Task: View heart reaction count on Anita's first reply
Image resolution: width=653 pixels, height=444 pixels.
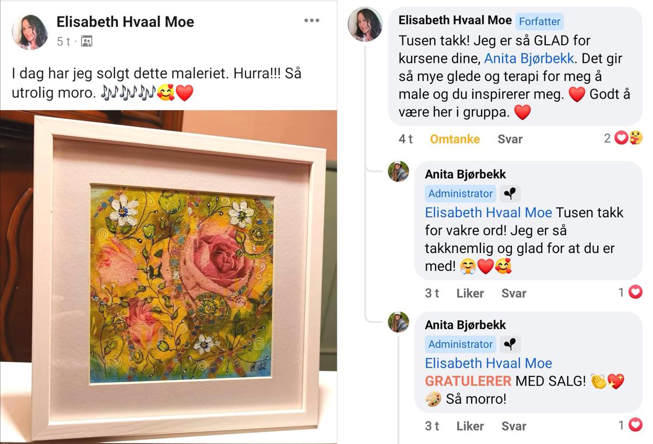Action: click(630, 293)
